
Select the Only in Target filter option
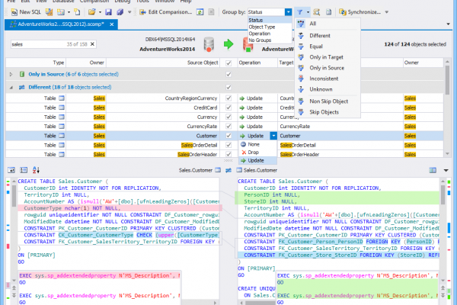tap(327, 56)
